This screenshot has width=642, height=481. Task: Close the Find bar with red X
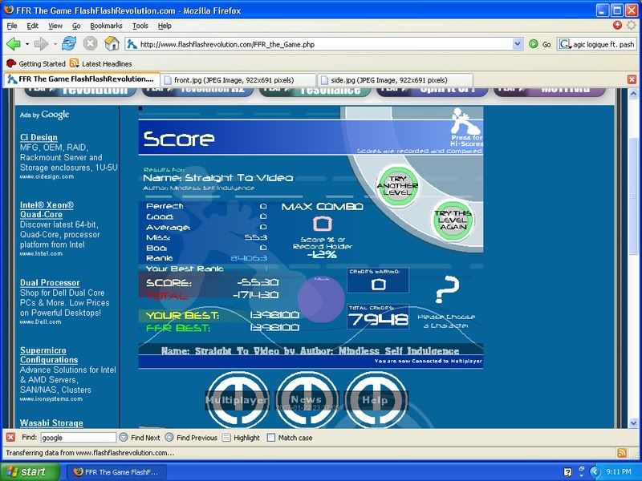10,438
